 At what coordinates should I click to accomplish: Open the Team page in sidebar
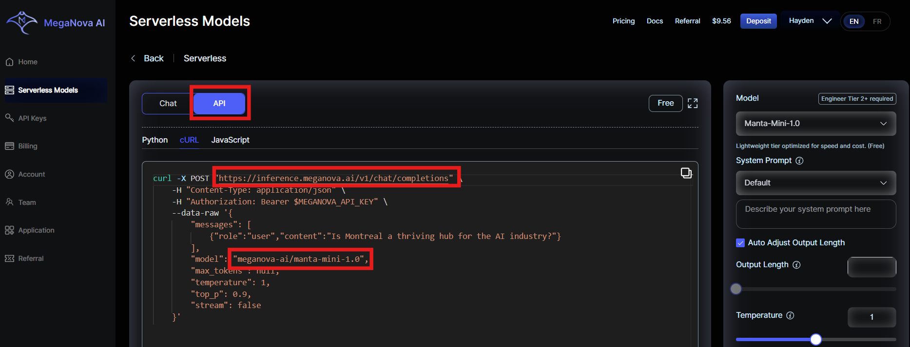(27, 202)
